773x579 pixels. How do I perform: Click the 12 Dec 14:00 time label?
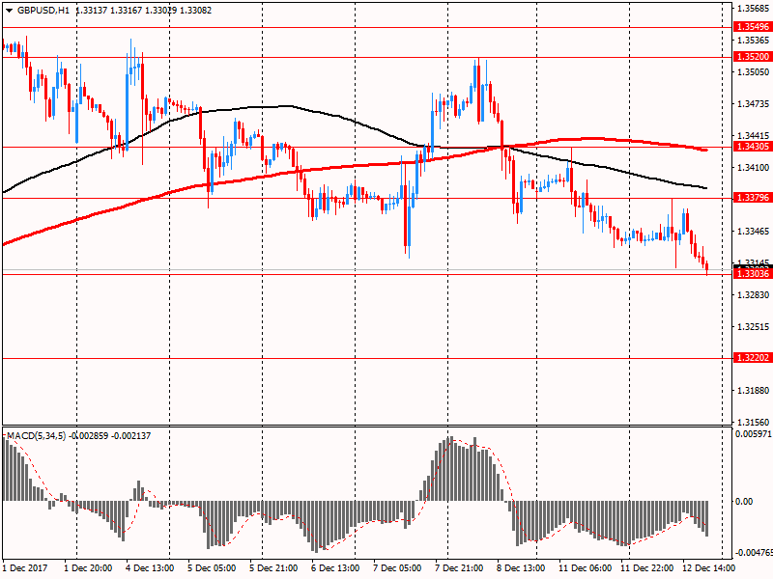(708, 568)
